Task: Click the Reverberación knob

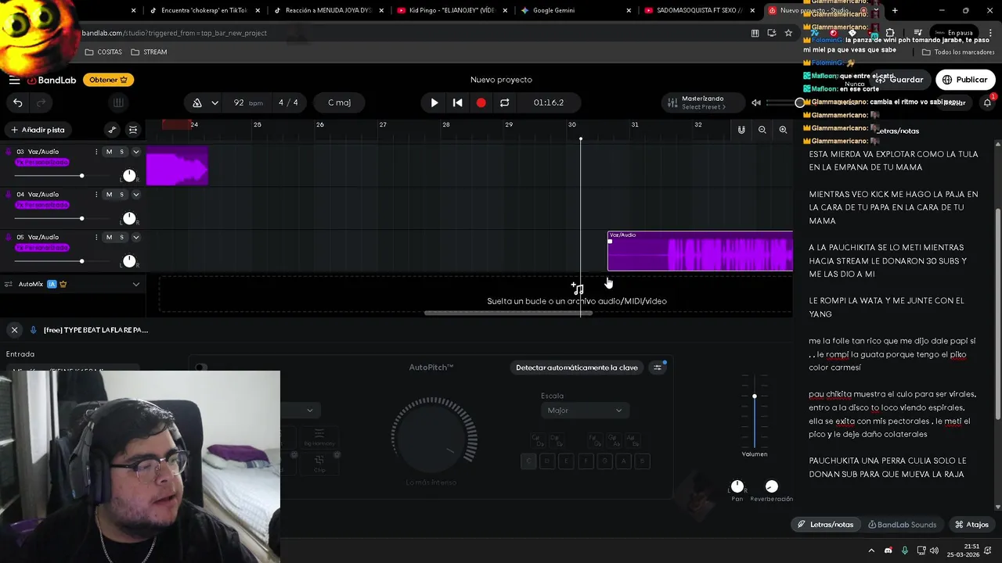Action: click(772, 486)
